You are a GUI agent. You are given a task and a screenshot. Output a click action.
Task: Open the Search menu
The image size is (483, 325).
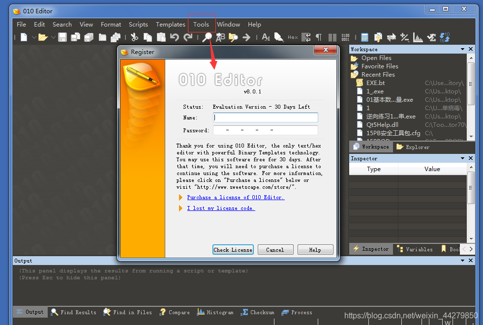pos(62,24)
